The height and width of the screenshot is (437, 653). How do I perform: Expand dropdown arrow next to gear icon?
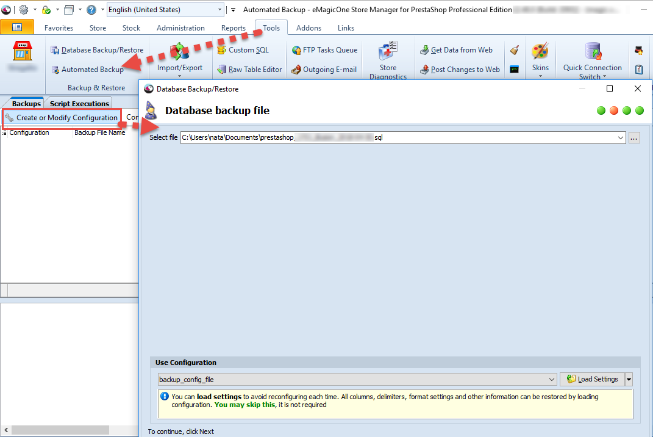(x=35, y=9)
